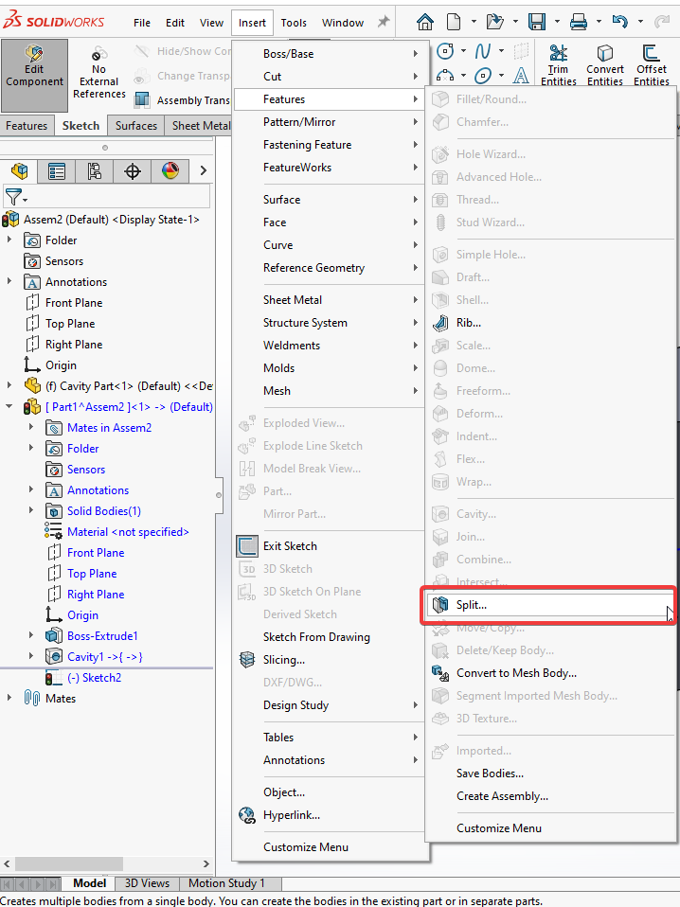Select the Circle sketch tool
Screen dimensions: 680x907
[x=444, y=51]
